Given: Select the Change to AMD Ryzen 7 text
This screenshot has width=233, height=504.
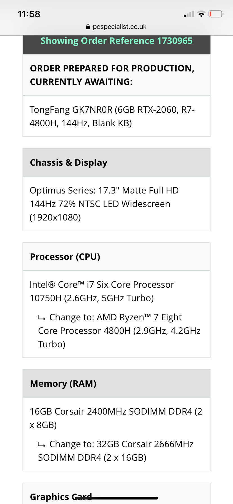Looking at the screenshot, I should (x=119, y=330).
